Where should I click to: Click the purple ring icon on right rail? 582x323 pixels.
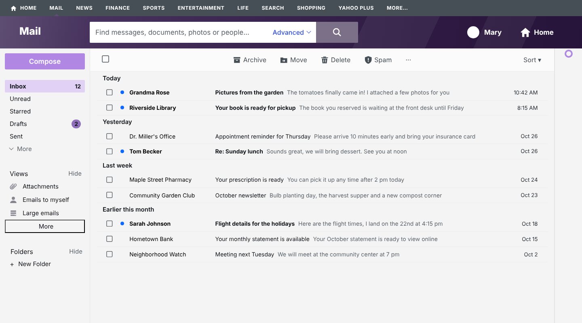[x=569, y=54]
